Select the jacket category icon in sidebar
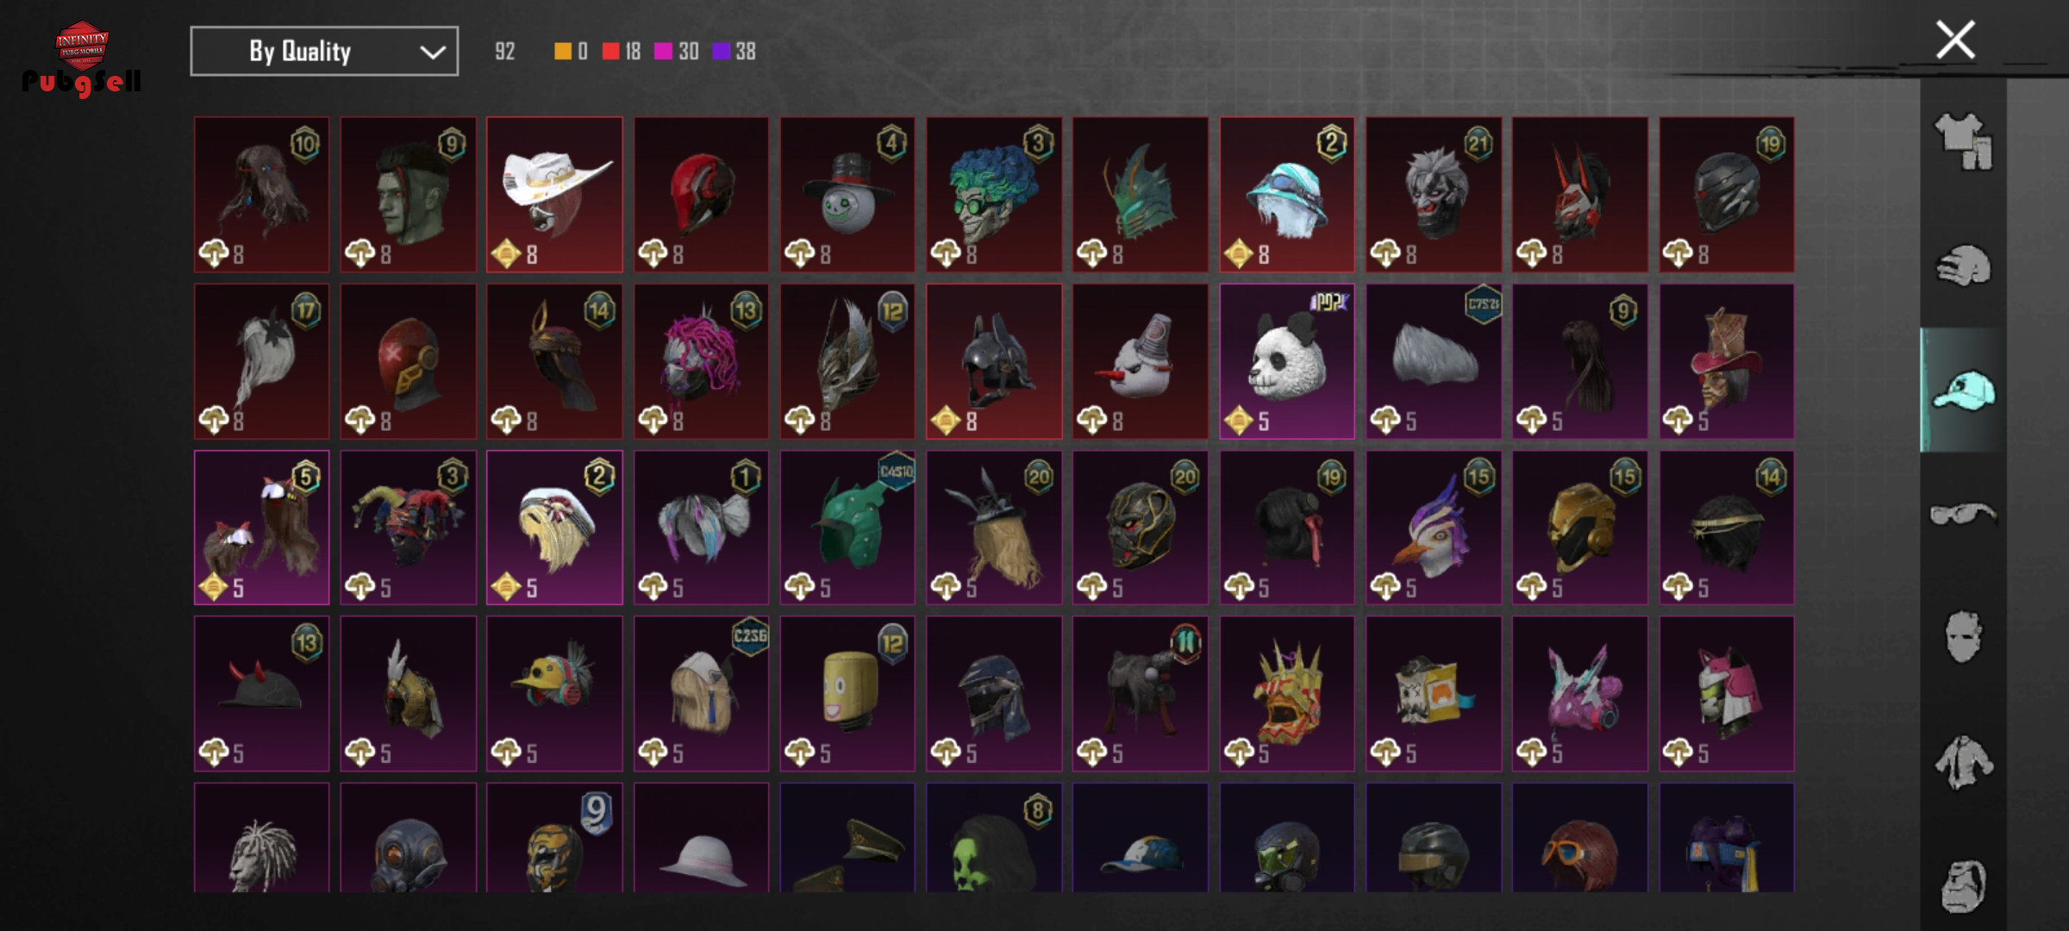The width and height of the screenshot is (2069, 931). coord(1964,762)
